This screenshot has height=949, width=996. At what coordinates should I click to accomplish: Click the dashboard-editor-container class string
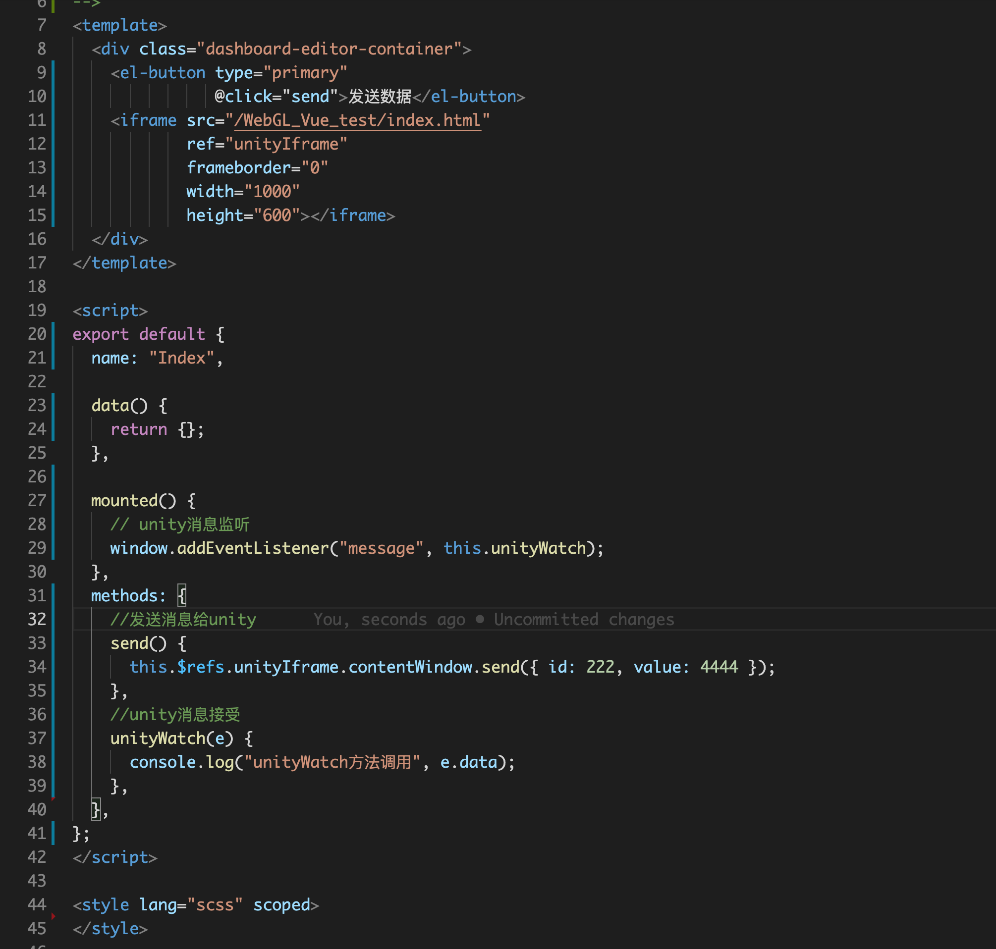click(x=329, y=49)
